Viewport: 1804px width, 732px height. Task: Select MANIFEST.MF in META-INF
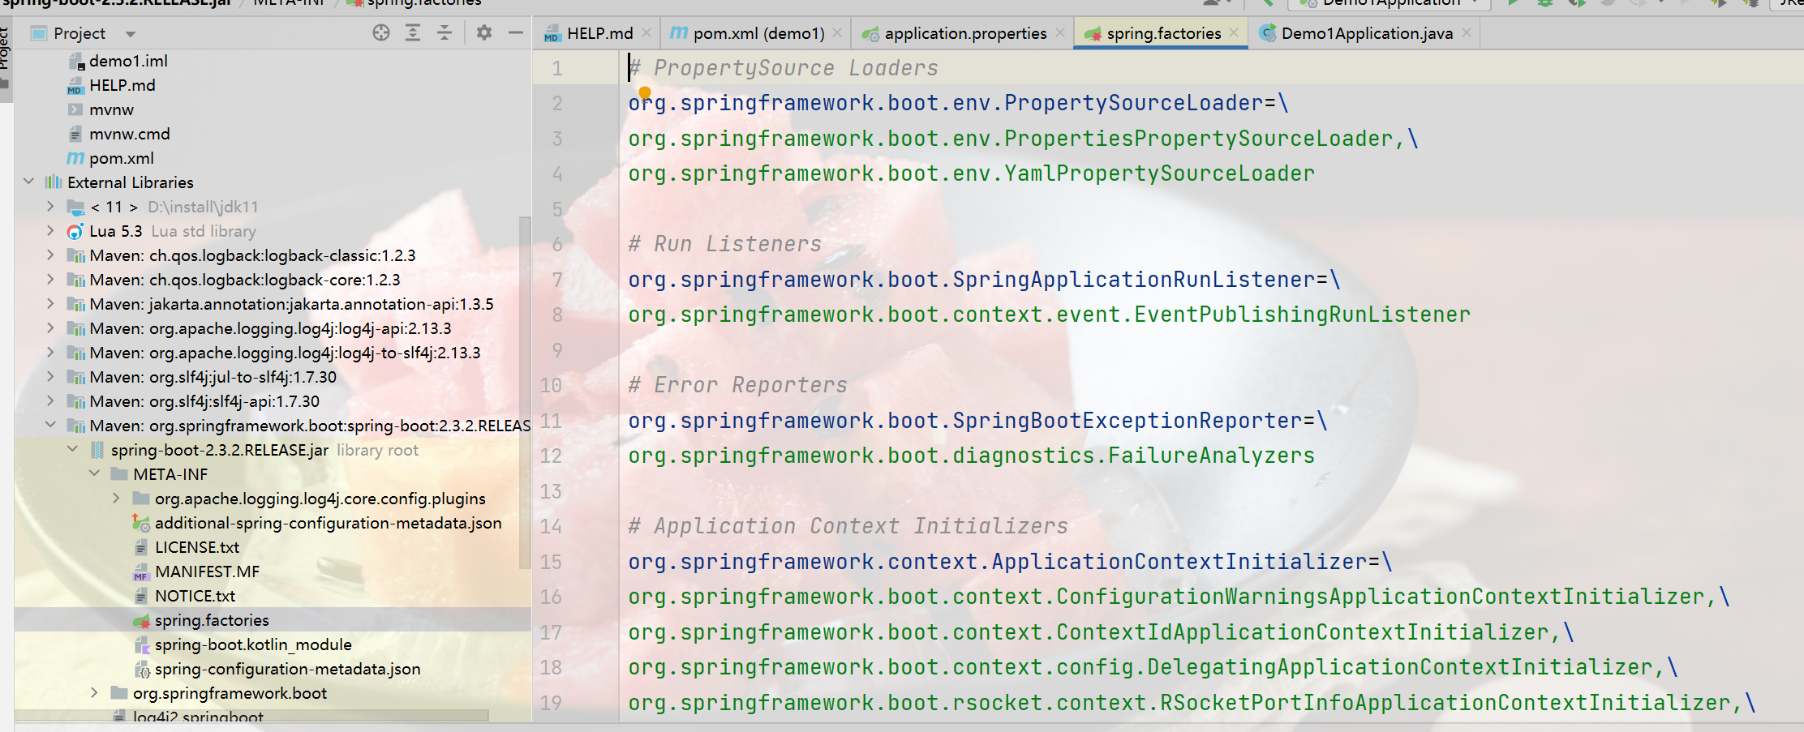207,571
